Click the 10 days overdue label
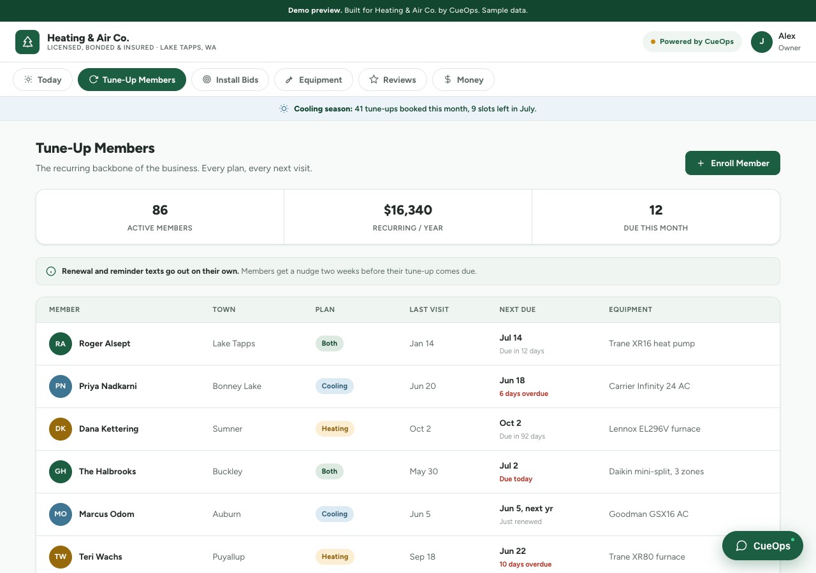Viewport: 816px width, 573px height. (525, 565)
